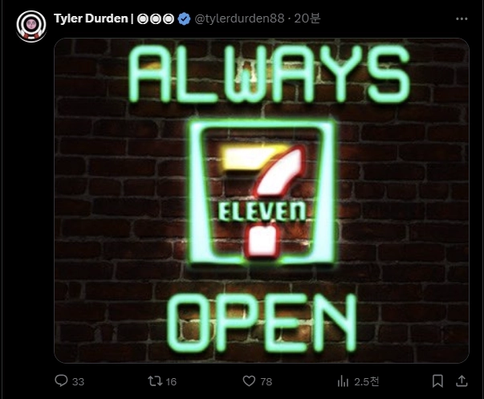Click the blue verified badge
484x399 pixels.
pyautogui.click(x=185, y=18)
